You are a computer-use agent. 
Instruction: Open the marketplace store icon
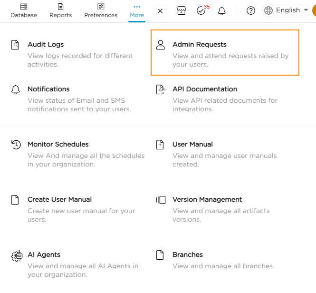181,10
